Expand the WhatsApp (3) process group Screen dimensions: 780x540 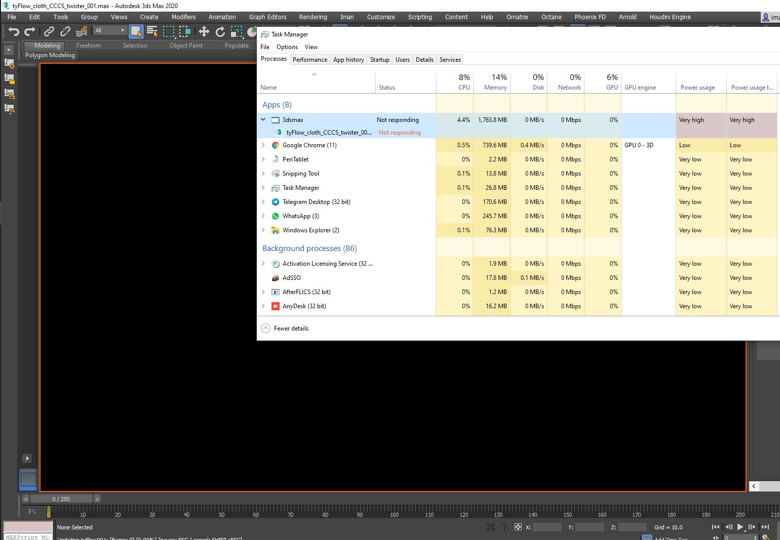[263, 216]
